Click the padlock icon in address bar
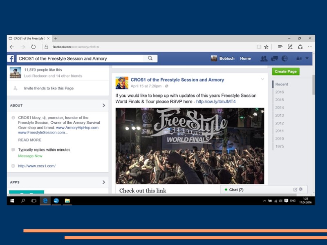The width and height of the screenshot is (327, 245). click(46, 47)
